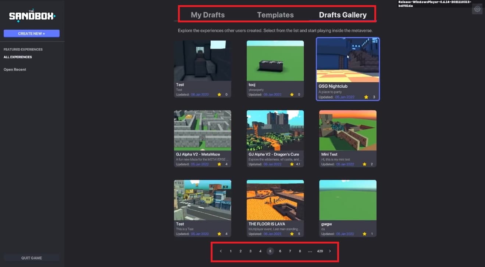
Task: Go to page 1
Action: [x=231, y=251]
